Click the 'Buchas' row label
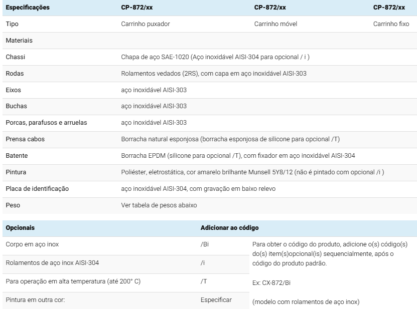The width and height of the screenshot is (417, 309). coord(17,106)
